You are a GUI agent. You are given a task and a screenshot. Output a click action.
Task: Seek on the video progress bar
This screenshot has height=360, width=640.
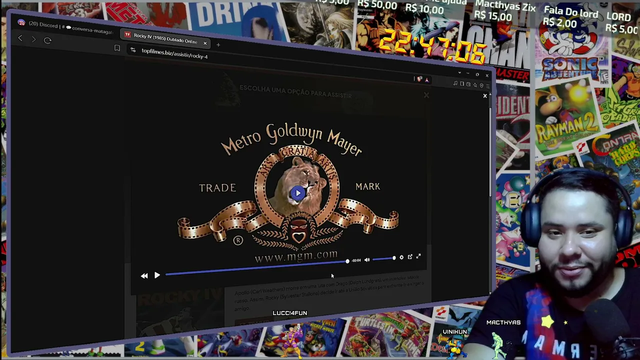(x=256, y=268)
